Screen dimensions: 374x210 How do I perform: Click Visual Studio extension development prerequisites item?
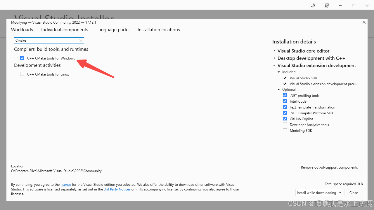[x=323, y=84]
